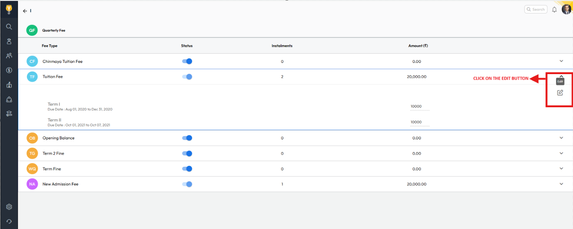
Task: Toggle New Admission Fee status switch
Action: point(187,184)
